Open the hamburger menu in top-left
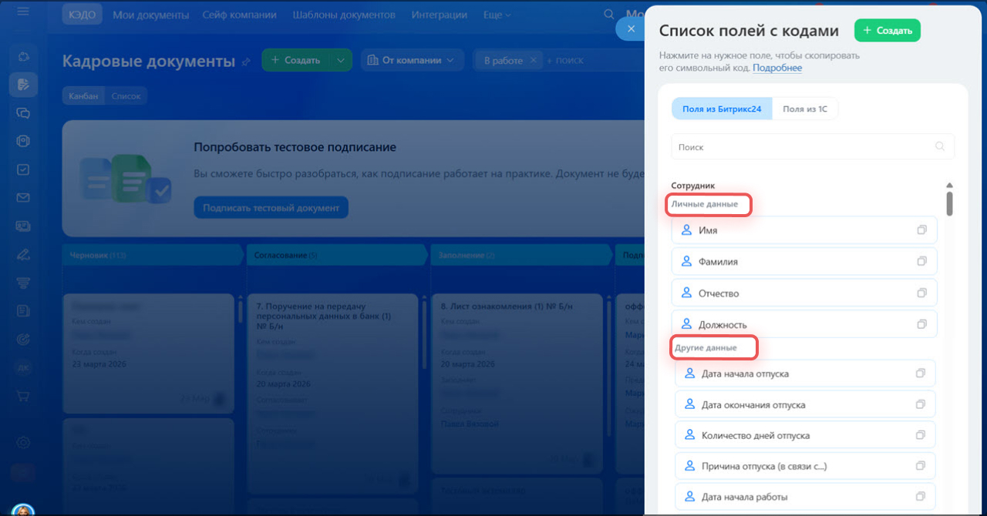This screenshot has height=516, width=987. click(23, 12)
